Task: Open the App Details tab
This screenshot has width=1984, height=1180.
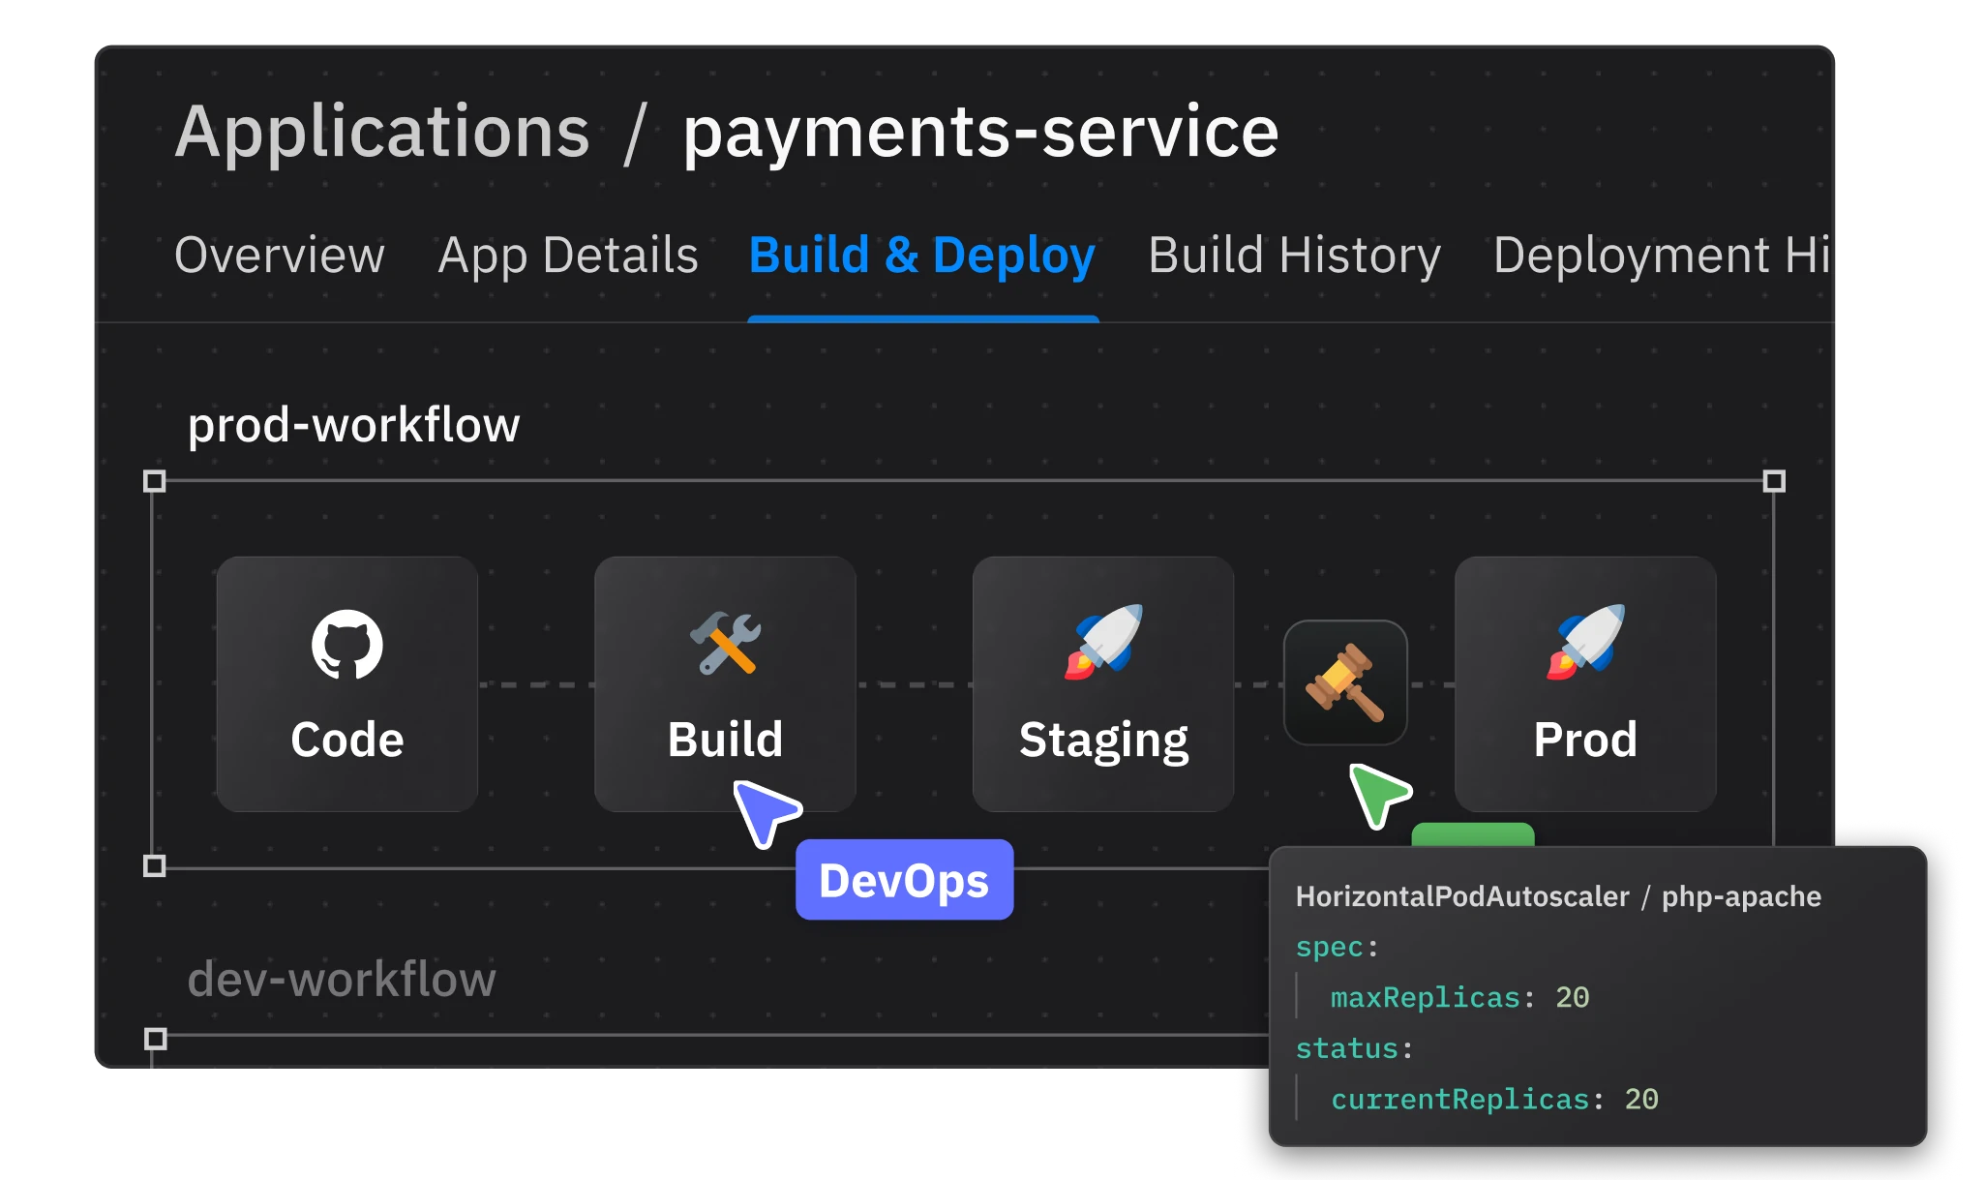Action: pyautogui.click(x=567, y=256)
